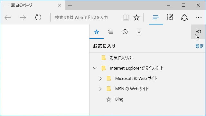The height and width of the screenshot is (116, 206).
Task: Open the Reading view book icon
Action: tap(126, 17)
